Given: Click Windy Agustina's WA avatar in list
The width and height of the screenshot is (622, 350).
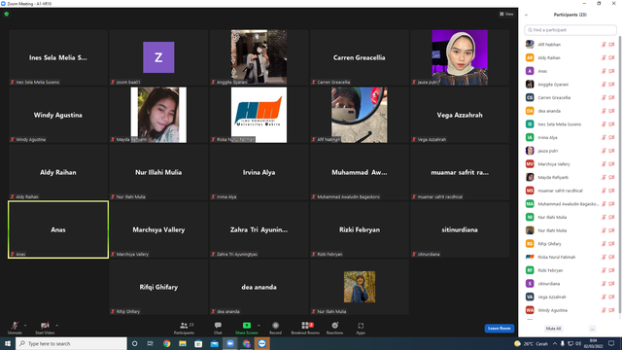Looking at the screenshot, I should [x=530, y=310].
